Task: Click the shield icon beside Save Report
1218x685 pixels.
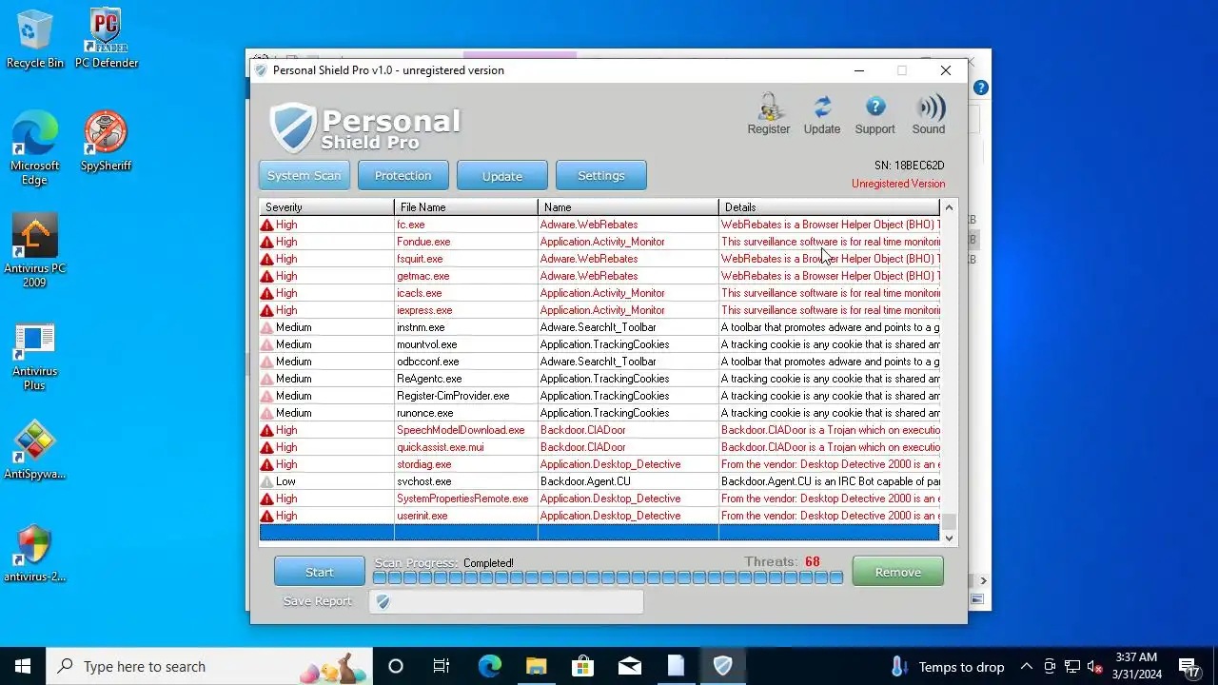Action: [x=383, y=601]
